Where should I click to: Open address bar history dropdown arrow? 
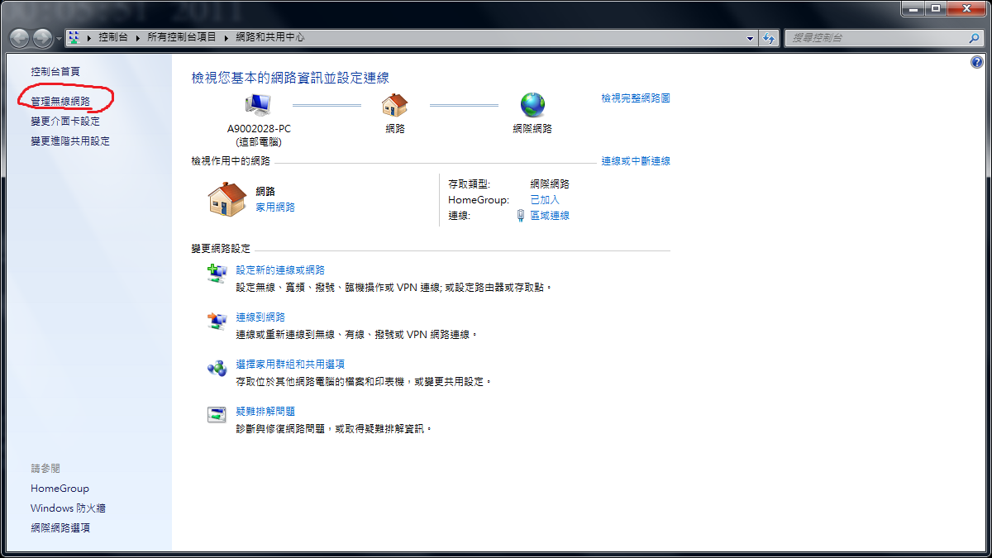pyautogui.click(x=751, y=38)
